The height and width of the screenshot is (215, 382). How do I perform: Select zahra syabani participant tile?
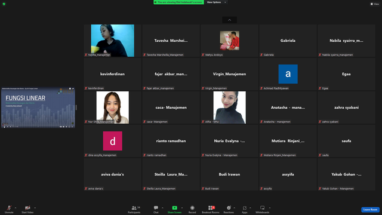coord(346,107)
